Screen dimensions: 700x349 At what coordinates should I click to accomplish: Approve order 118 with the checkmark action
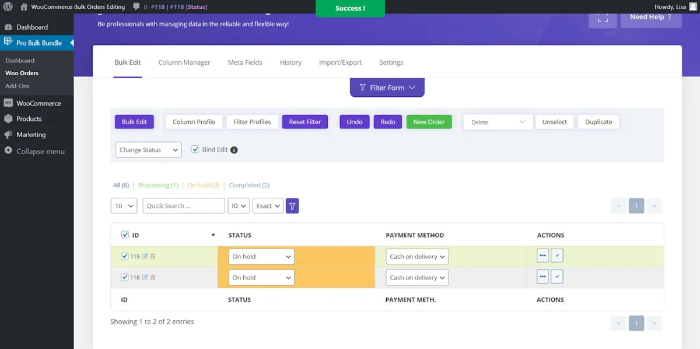(556, 276)
